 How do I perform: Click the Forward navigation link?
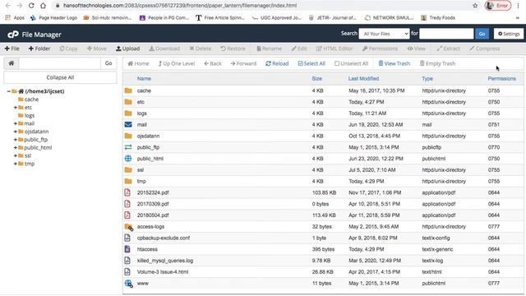pyautogui.click(x=243, y=63)
